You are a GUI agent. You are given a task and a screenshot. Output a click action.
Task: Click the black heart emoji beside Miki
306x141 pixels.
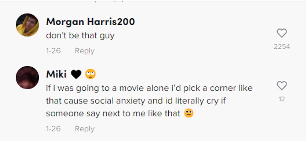click(76, 74)
